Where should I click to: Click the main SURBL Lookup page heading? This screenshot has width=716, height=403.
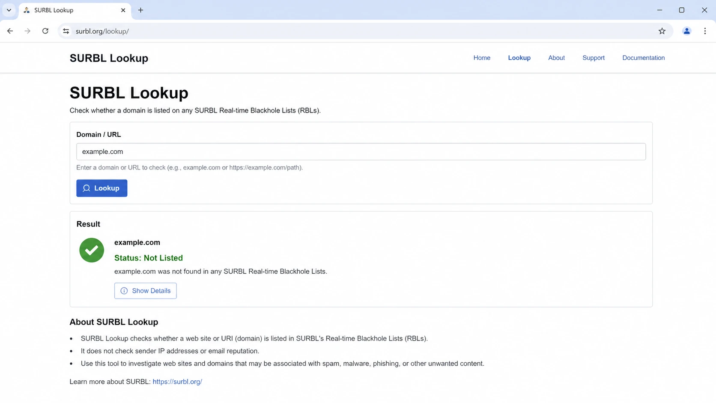pos(129,93)
